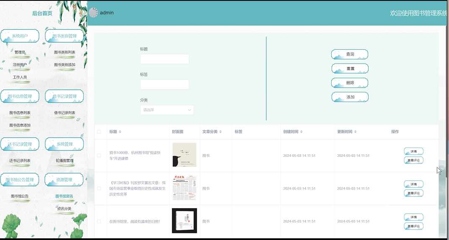Expand the 还书记录管理 menu group
This screenshot has height=240, width=449.
coord(20,144)
